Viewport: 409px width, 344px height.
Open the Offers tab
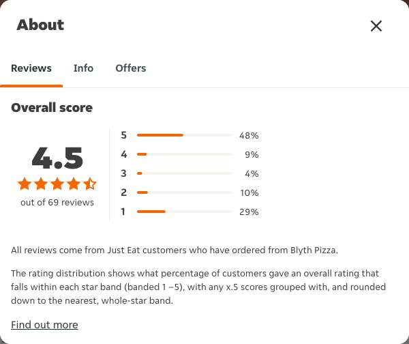(x=131, y=68)
